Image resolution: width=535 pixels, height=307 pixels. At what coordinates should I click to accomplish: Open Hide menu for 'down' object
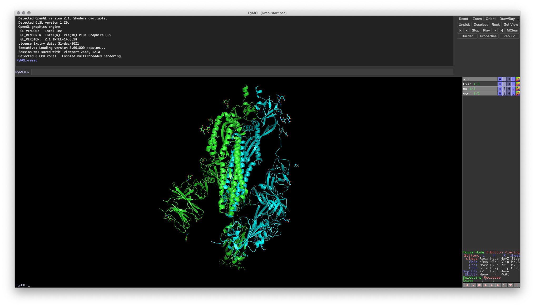509,93
